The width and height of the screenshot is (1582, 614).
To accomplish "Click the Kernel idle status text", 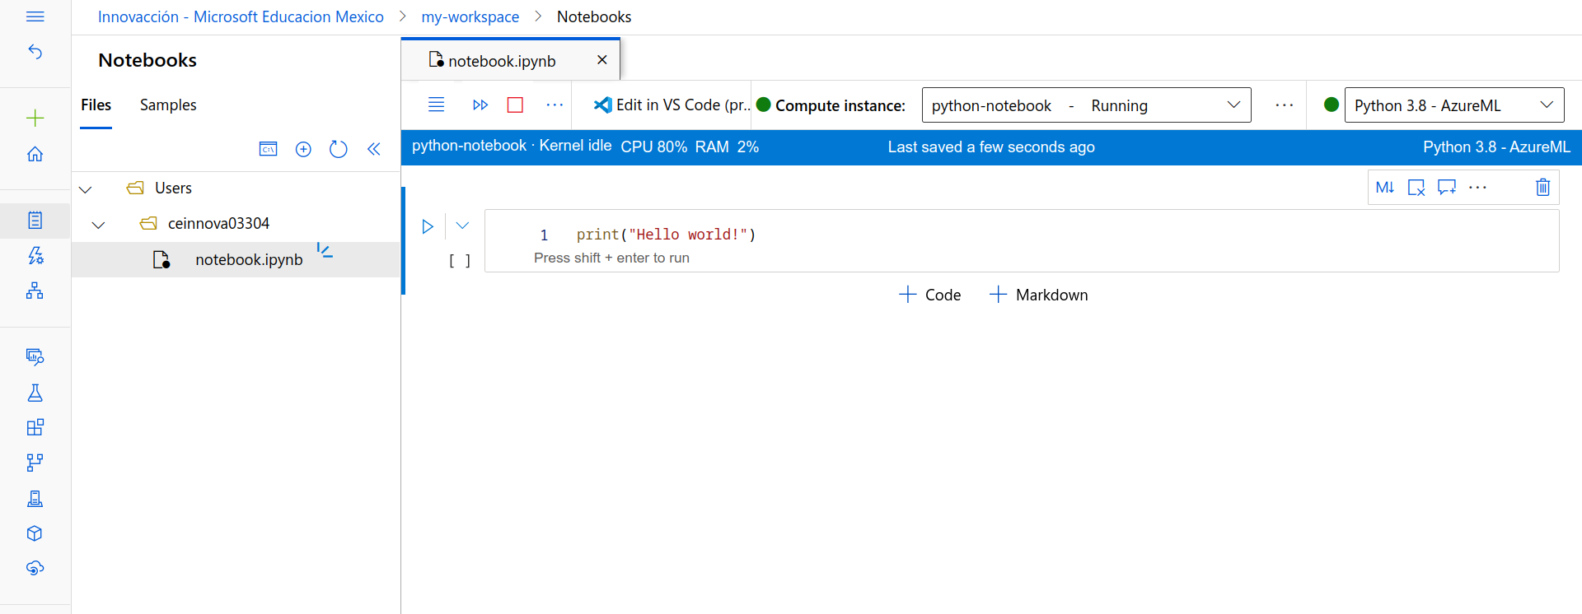I will 575,147.
